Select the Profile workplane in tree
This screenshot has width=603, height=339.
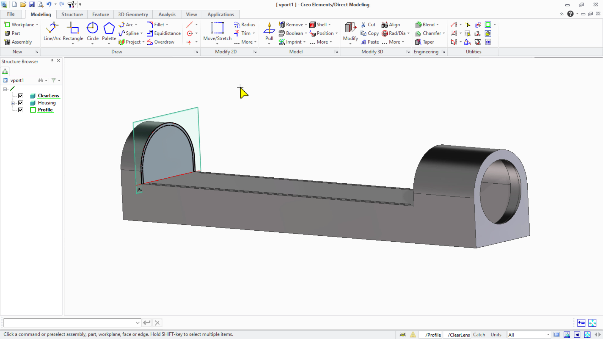point(45,110)
